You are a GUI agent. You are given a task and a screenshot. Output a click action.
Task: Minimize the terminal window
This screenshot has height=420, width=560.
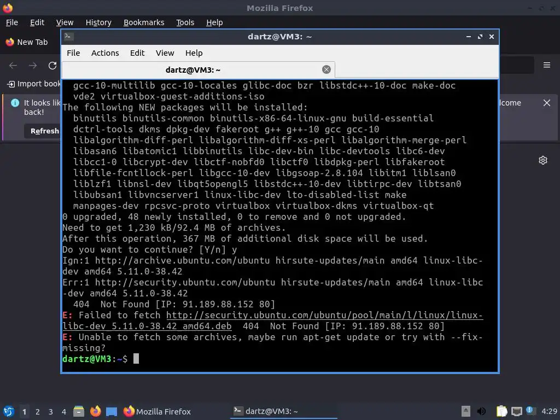click(x=469, y=37)
